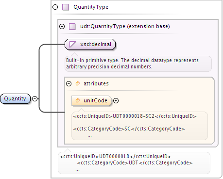223x179 pixels.
Task: Click the CategoryCode SC annotation line
Action: 129,129
